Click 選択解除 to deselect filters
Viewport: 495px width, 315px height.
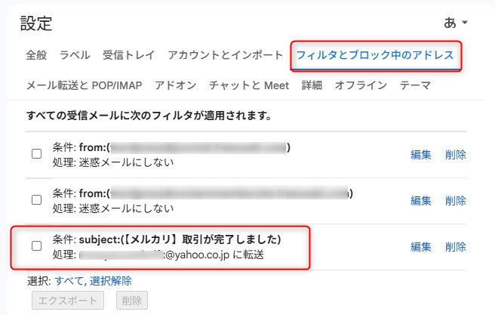[110, 281]
